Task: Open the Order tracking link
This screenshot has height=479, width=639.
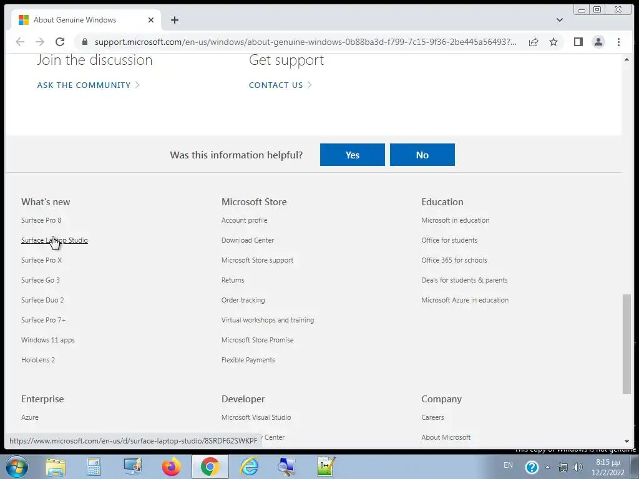Action: click(243, 300)
